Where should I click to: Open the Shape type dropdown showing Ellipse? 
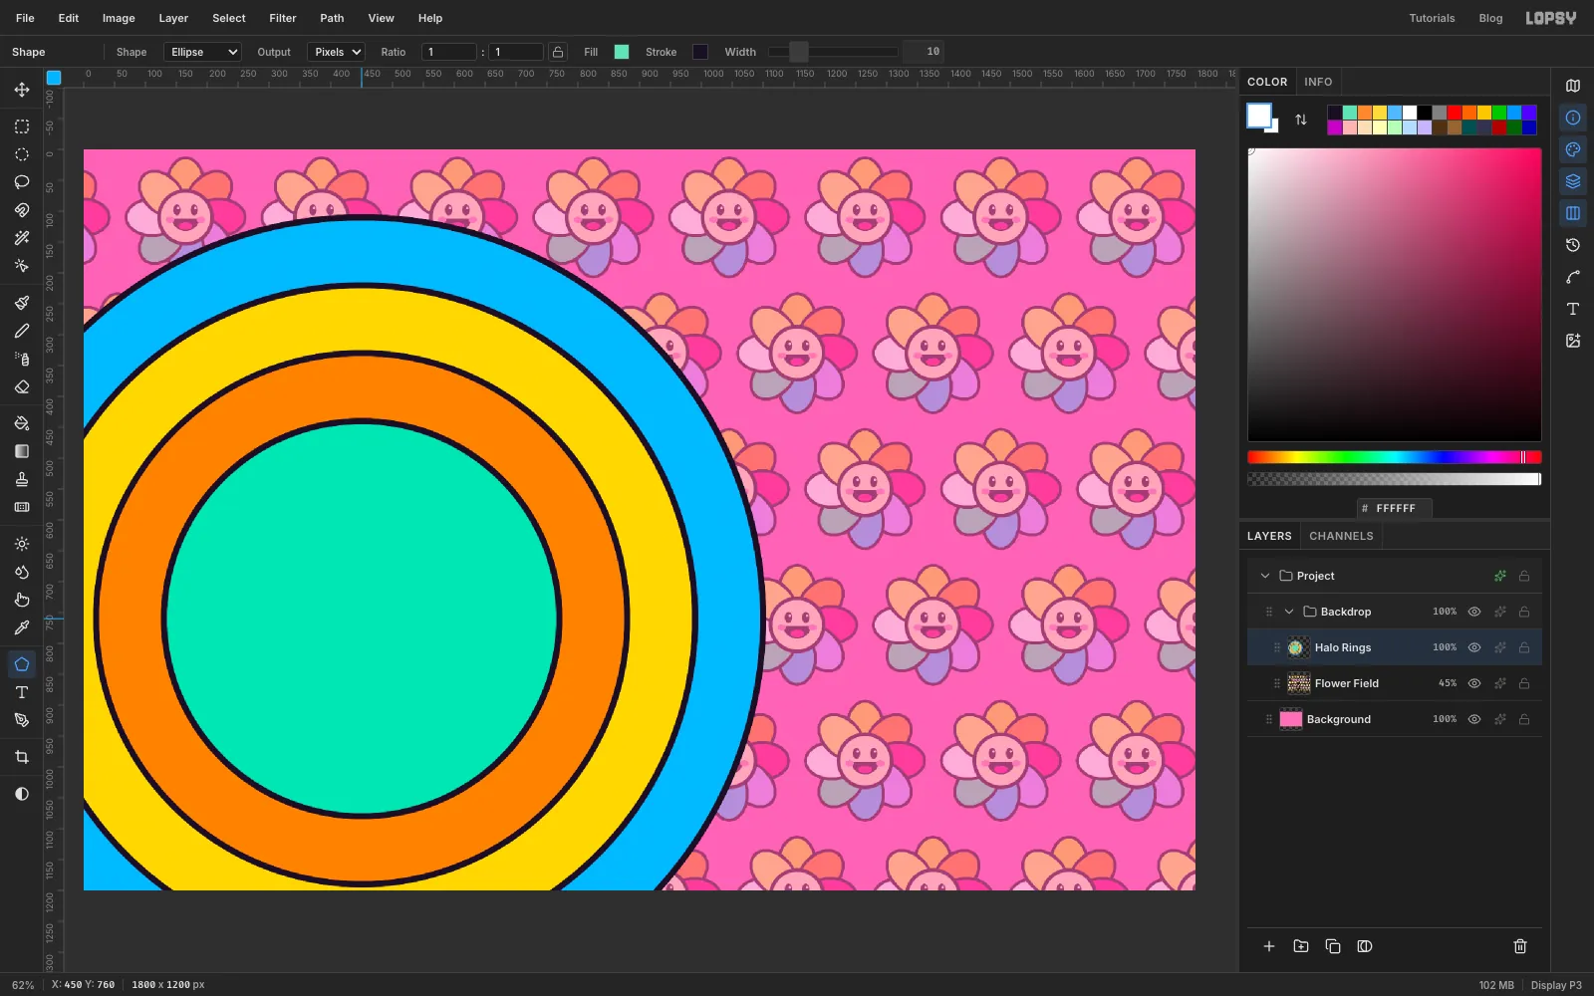(202, 52)
